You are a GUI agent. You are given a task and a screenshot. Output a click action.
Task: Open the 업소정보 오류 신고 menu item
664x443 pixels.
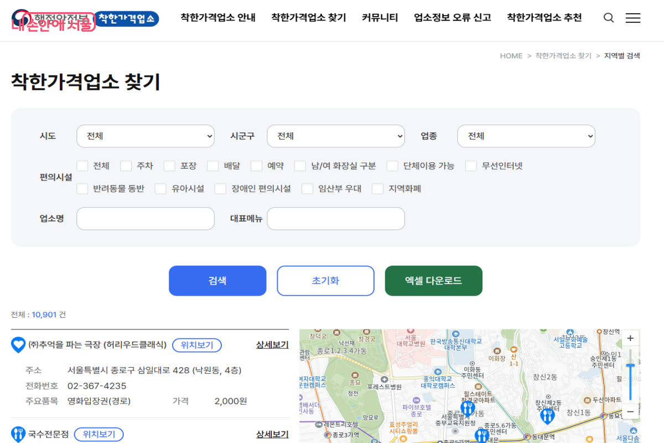[x=452, y=18]
